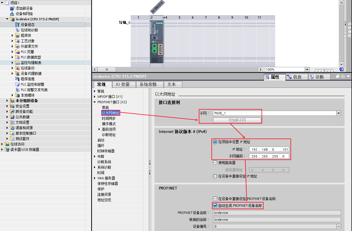Click the 外部源文件 folder icon
352x231 pixels.
click(17, 46)
